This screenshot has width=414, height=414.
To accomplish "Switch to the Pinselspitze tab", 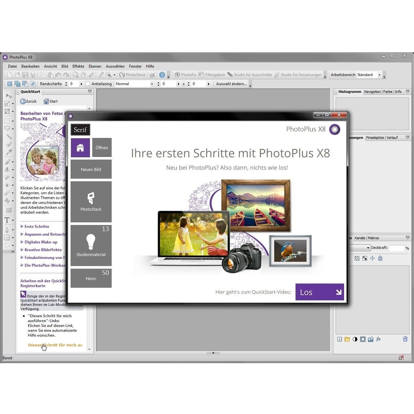I will pyautogui.click(x=375, y=138).
